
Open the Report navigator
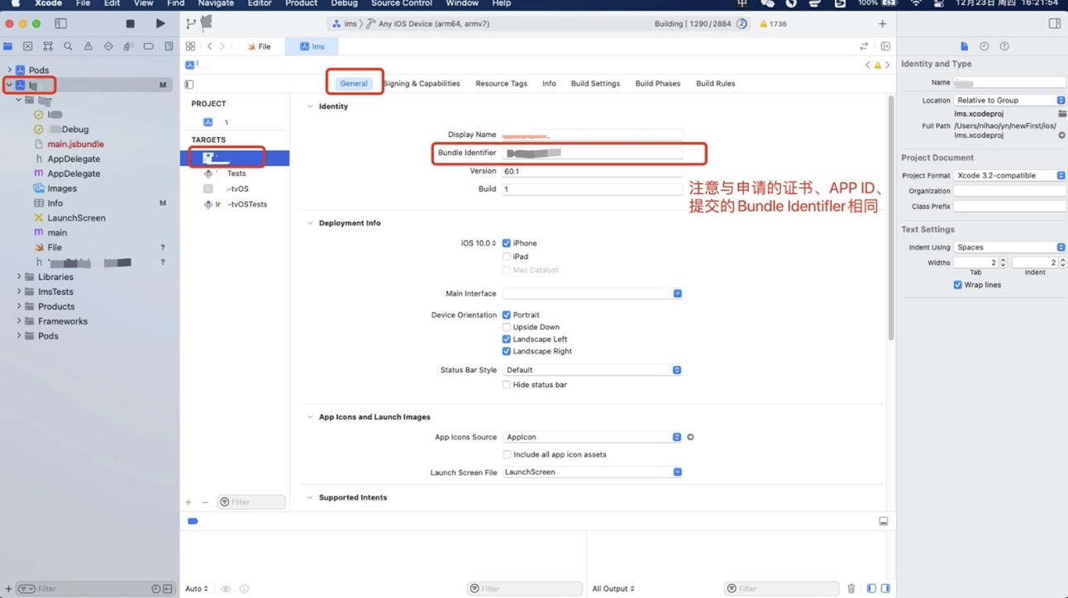(x=169, y=46)
